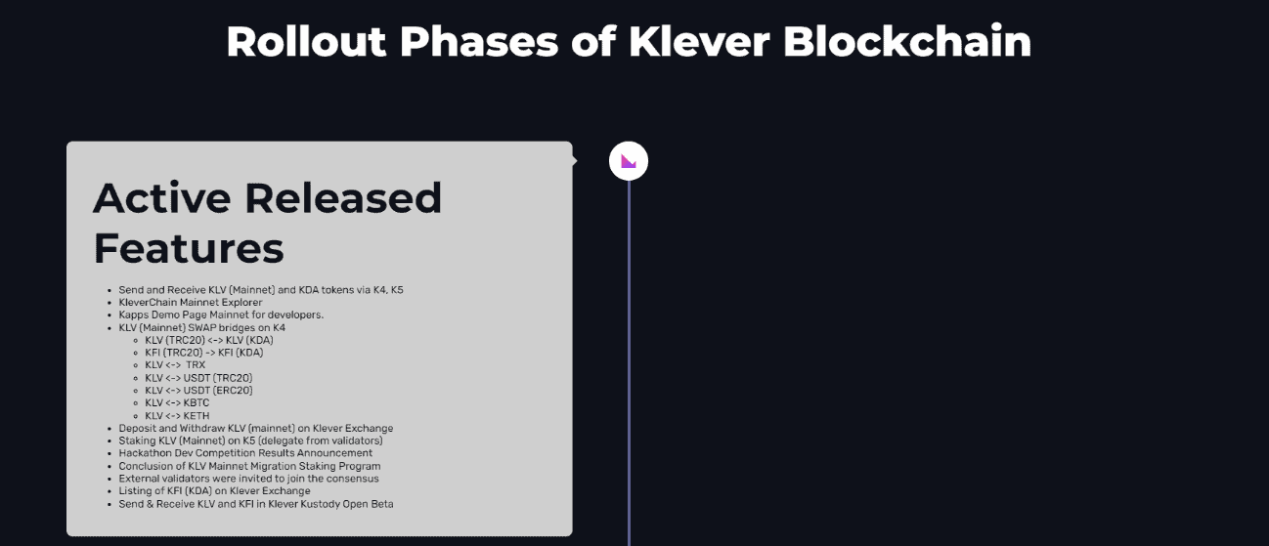Click the 'Active Released Features' card title
Screen dimensions: 1269x546
267,223
